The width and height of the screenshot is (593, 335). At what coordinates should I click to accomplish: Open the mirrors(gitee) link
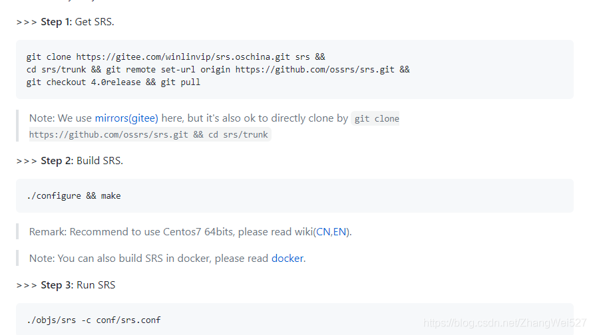point(126,118)
